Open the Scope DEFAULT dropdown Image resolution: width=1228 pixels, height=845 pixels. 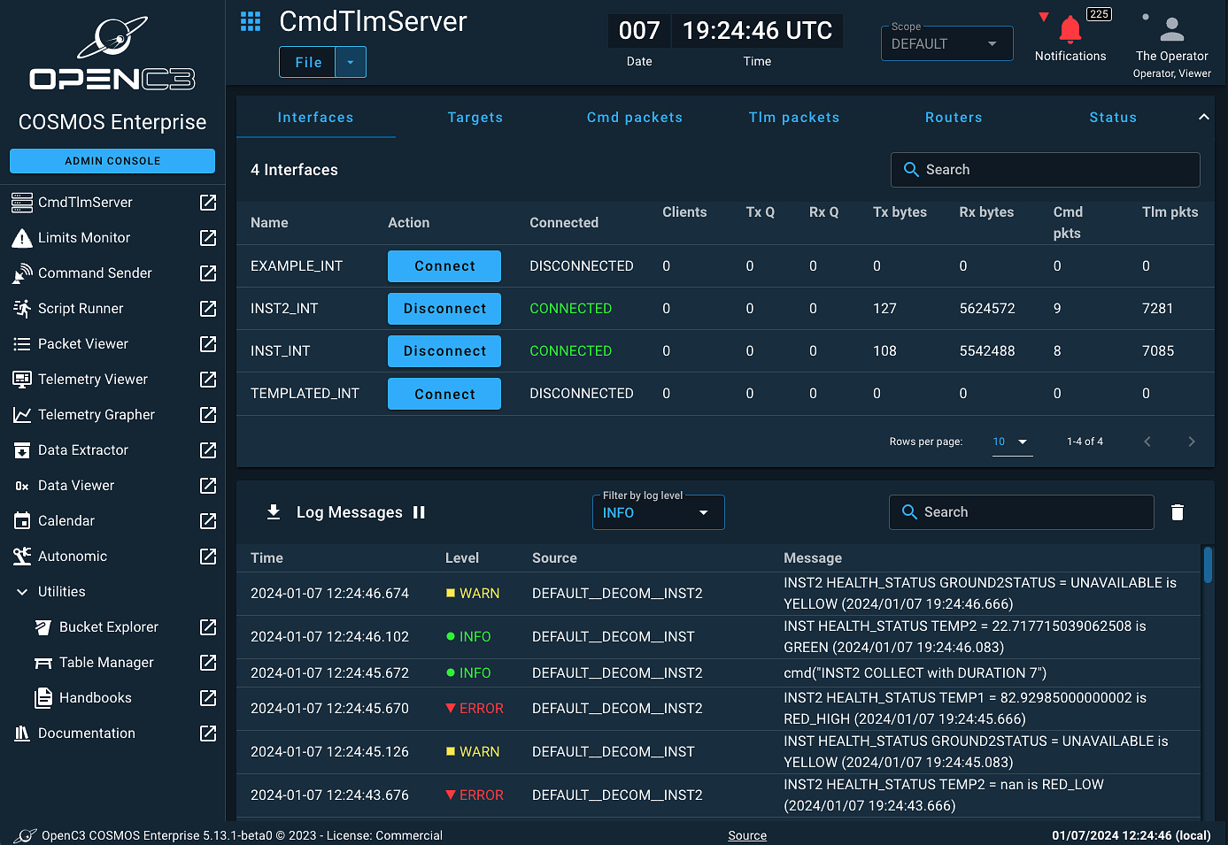pyautogui.click(x=946, y=43)
